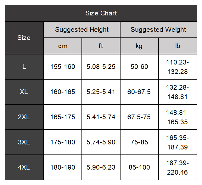
Task: Click the cm unit header
Action: (63, 46)
